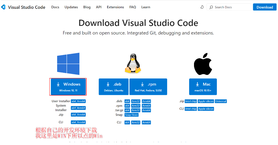Select Linux CLI x64 link
The height and width of the screenshot is (145, 278).
[127, 123]
